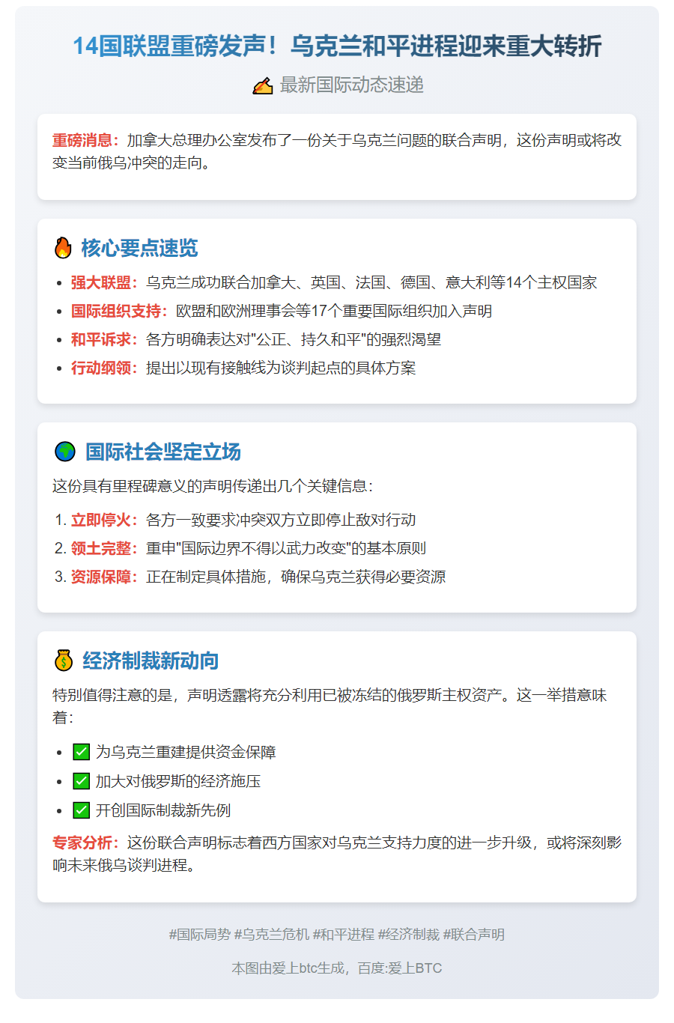674x1023 pixels.
Task: Click the green checkmark beside 开创国际制裁新先例
Action: [81, 810]
